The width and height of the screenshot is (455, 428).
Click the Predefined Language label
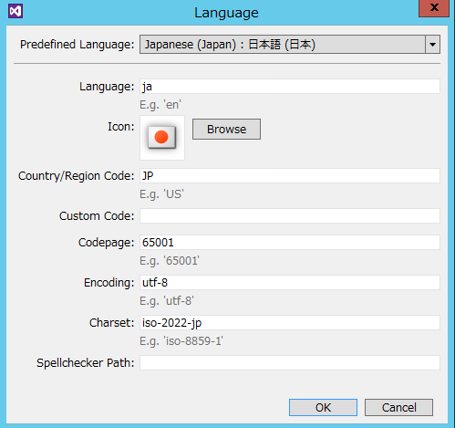77,45
